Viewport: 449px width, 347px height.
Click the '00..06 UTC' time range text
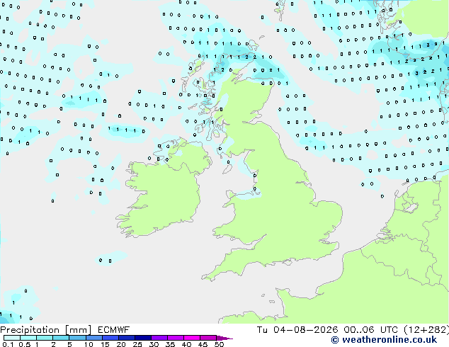coord(370,330)
